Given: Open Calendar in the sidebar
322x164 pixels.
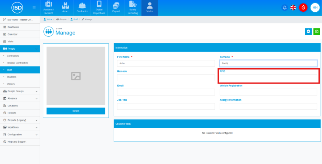Looking at the screenshot, I should click(20, 34).
